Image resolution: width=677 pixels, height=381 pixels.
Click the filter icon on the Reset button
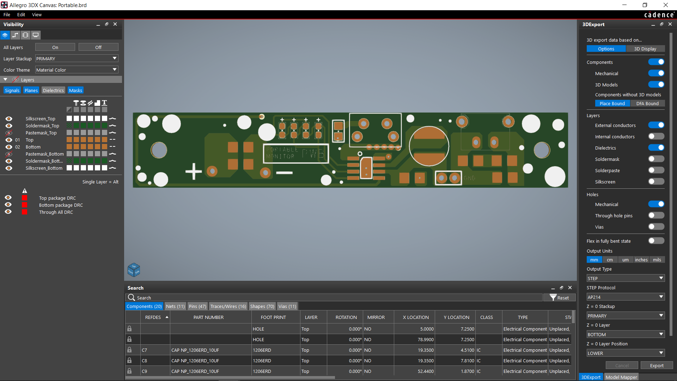coord(554,297)
